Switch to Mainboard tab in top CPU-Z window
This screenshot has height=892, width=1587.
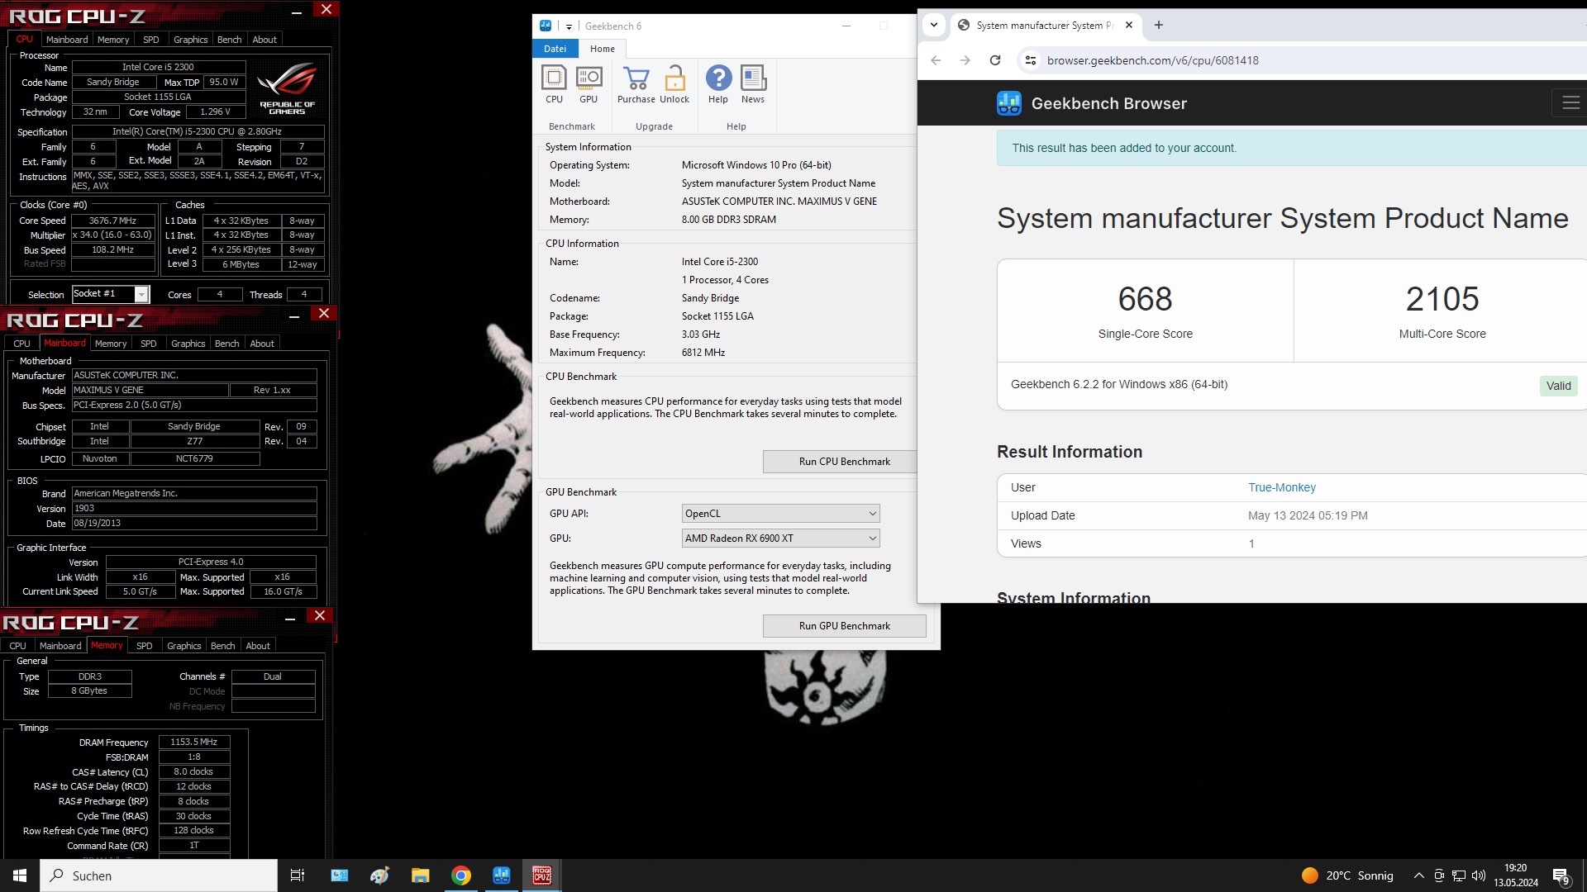click(x=67, y=40)
